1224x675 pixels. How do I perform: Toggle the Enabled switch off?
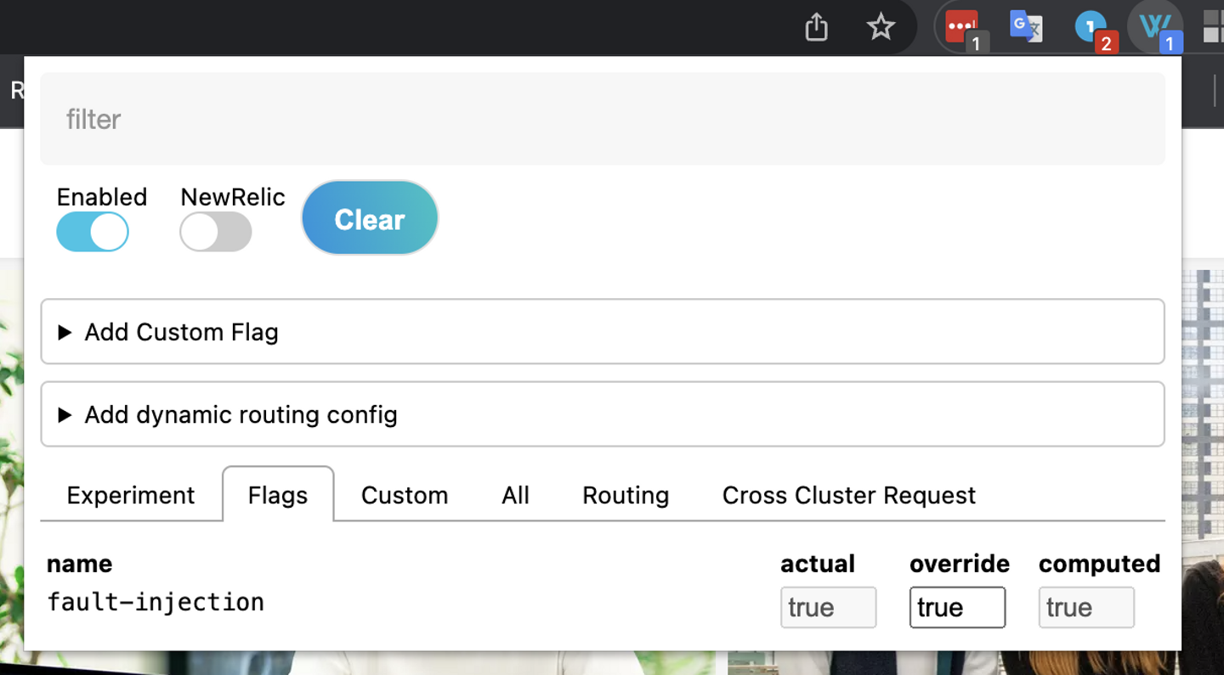[93, 232]
